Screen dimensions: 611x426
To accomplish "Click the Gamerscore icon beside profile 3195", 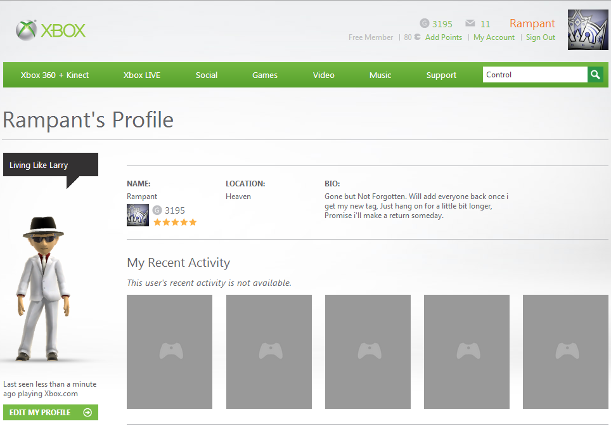I will 157,210.
